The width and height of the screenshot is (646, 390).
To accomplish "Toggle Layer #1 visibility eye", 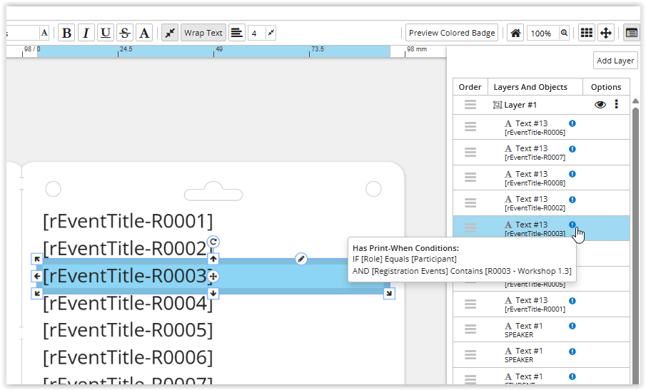I will 600,105.
